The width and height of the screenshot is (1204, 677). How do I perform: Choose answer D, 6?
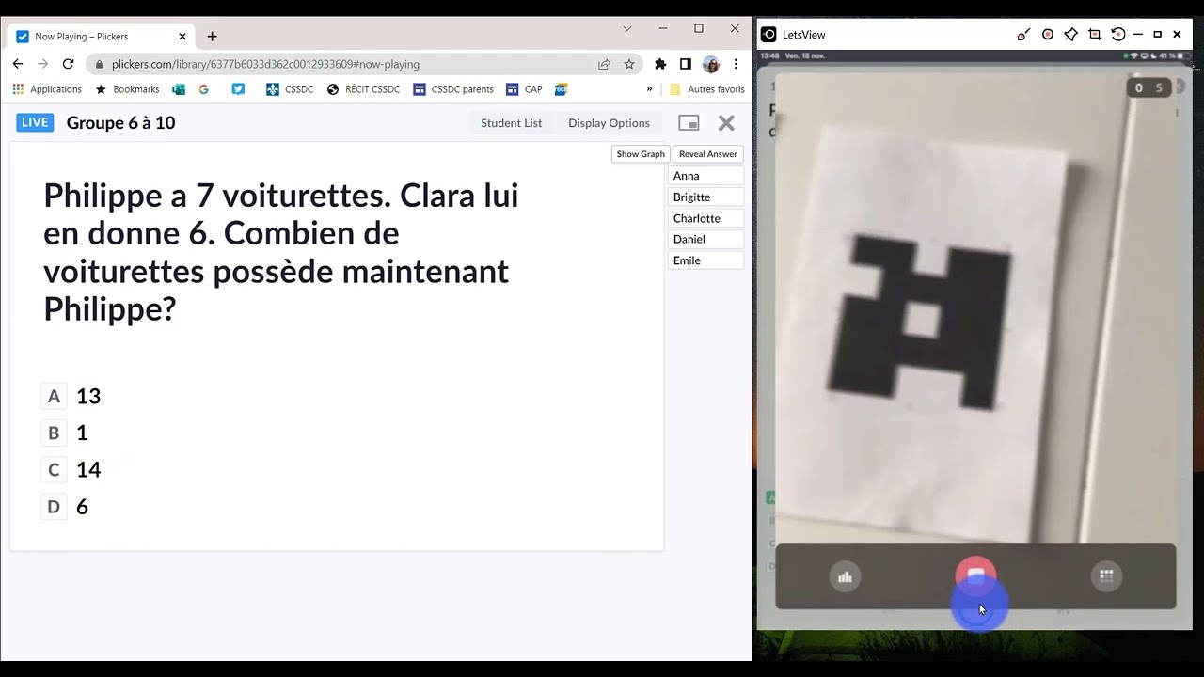tap(65, 507)
